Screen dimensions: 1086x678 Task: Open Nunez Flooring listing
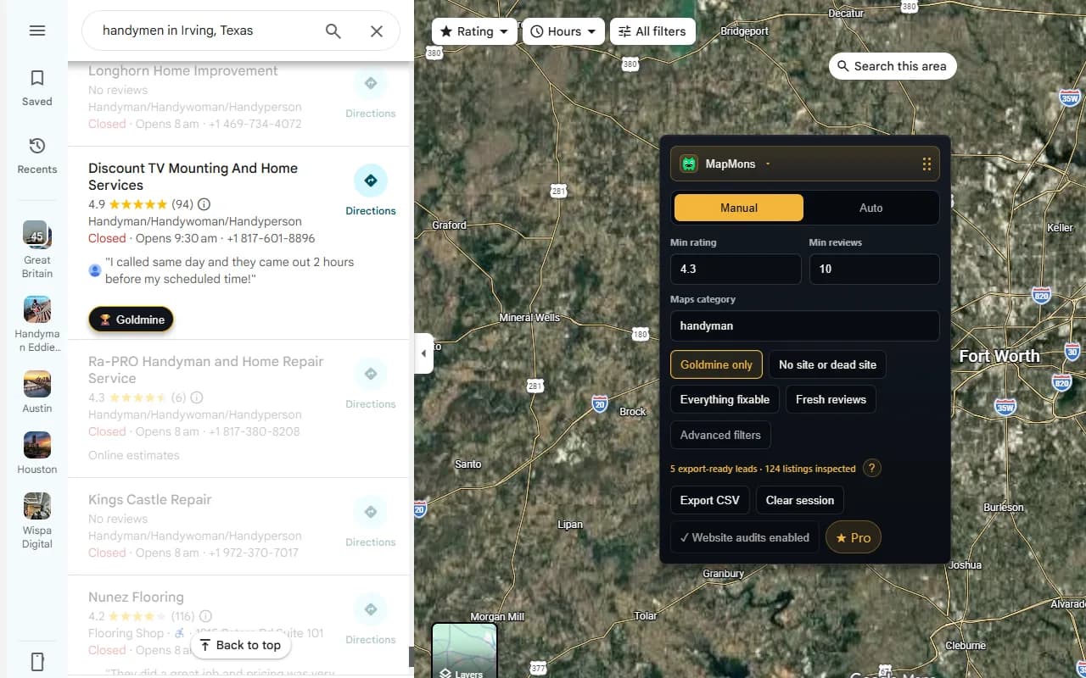coord(136,597)
